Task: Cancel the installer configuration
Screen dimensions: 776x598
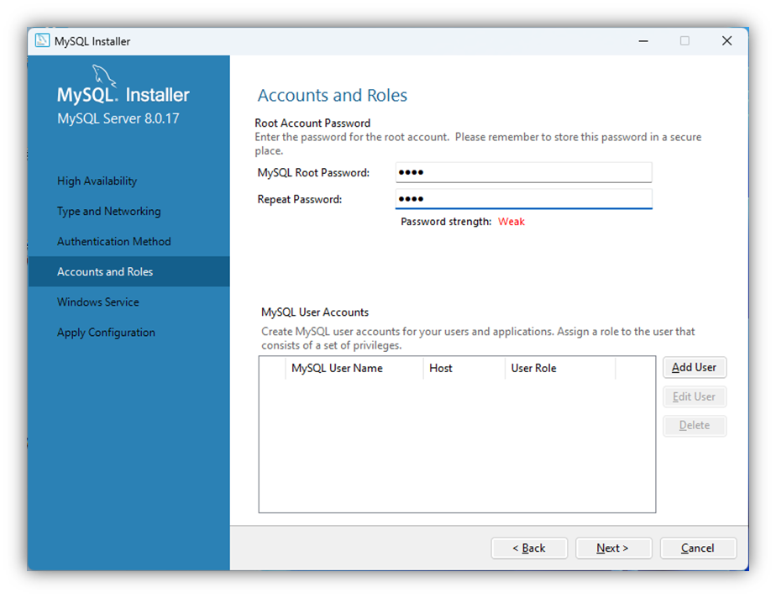Action: (x=698, y=548)
